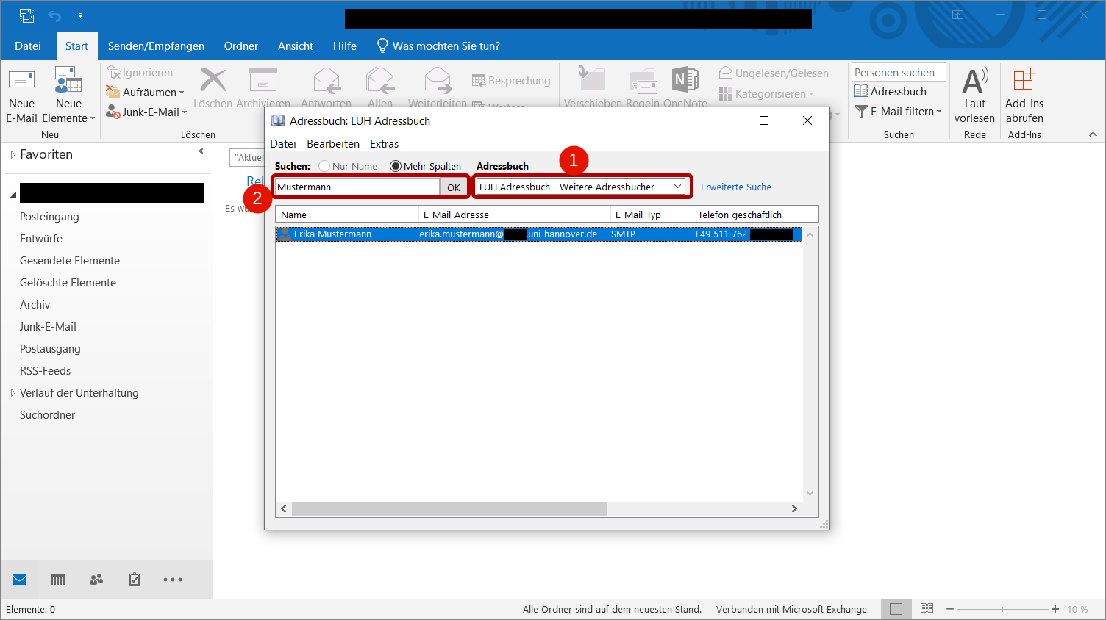Viewport: 1106px width, 620px height.
Task: Select the Mehr Spalten radio button
Action: point(396,166)
